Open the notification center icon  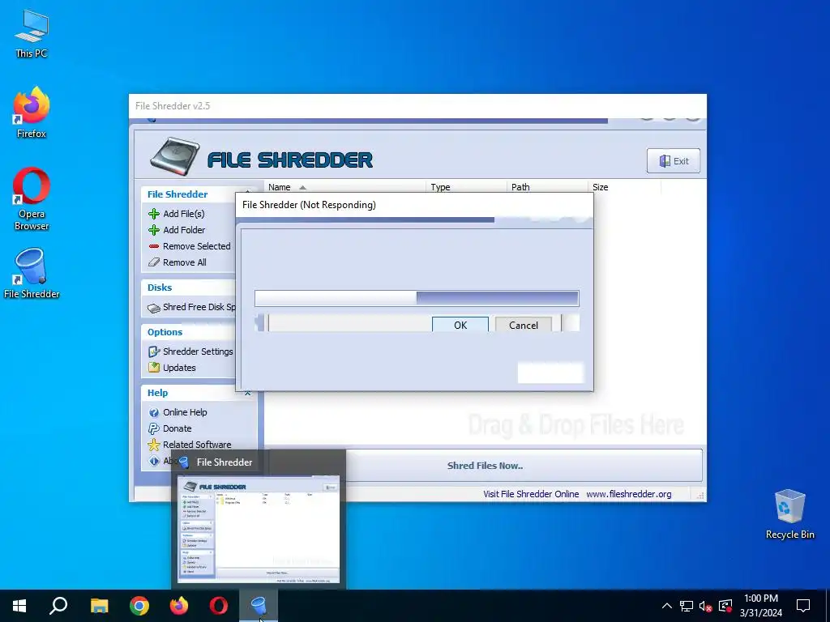(803, 606)
